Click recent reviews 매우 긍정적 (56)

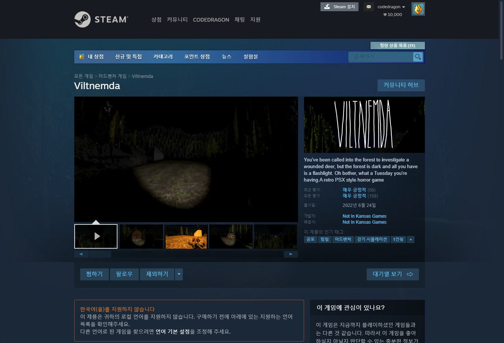(x=359, y=190)
